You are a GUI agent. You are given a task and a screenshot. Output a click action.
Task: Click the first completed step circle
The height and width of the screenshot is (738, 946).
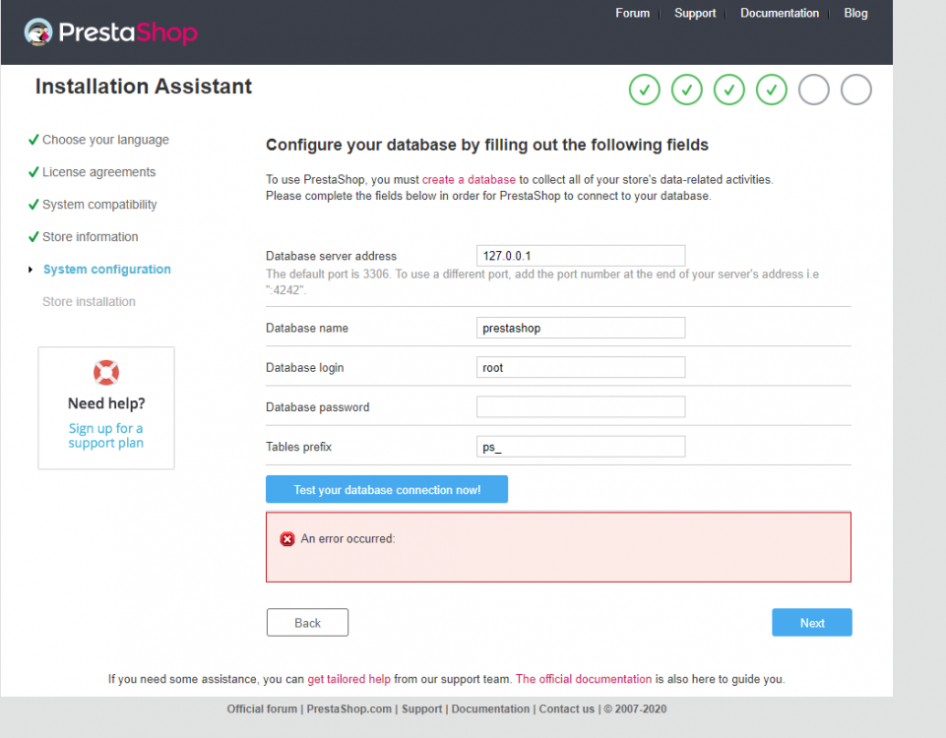644,90
